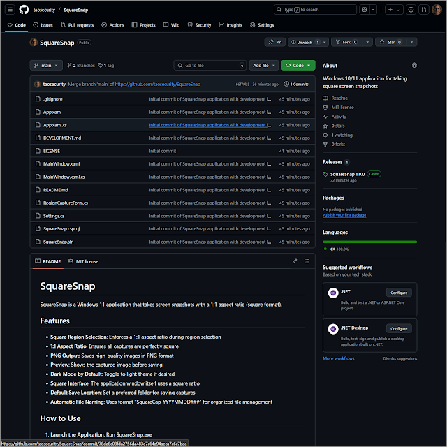This screenshot has height=447, width=447.
Task: Configure the .NET workflow
Action: pos(399,293)
